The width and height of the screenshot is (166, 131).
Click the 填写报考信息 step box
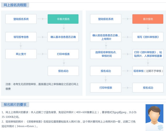(21, 37)
